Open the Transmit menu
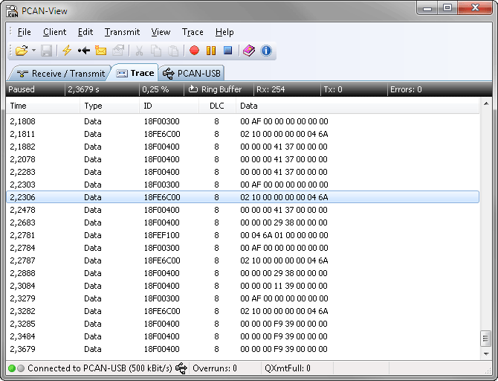The width and height of the screenshot is (498, 381). [x=122, y=32]
